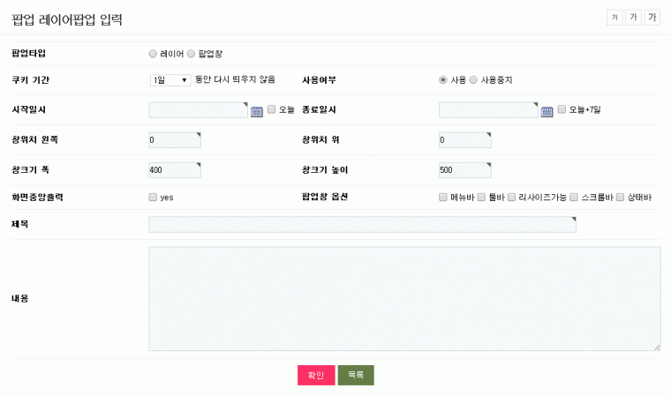671x396 pixels.
Task: Click inside the 내용 text area
Action: coord(404,299)
